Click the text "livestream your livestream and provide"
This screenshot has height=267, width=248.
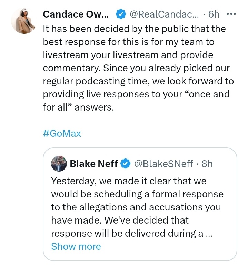(x=128, y=55)
